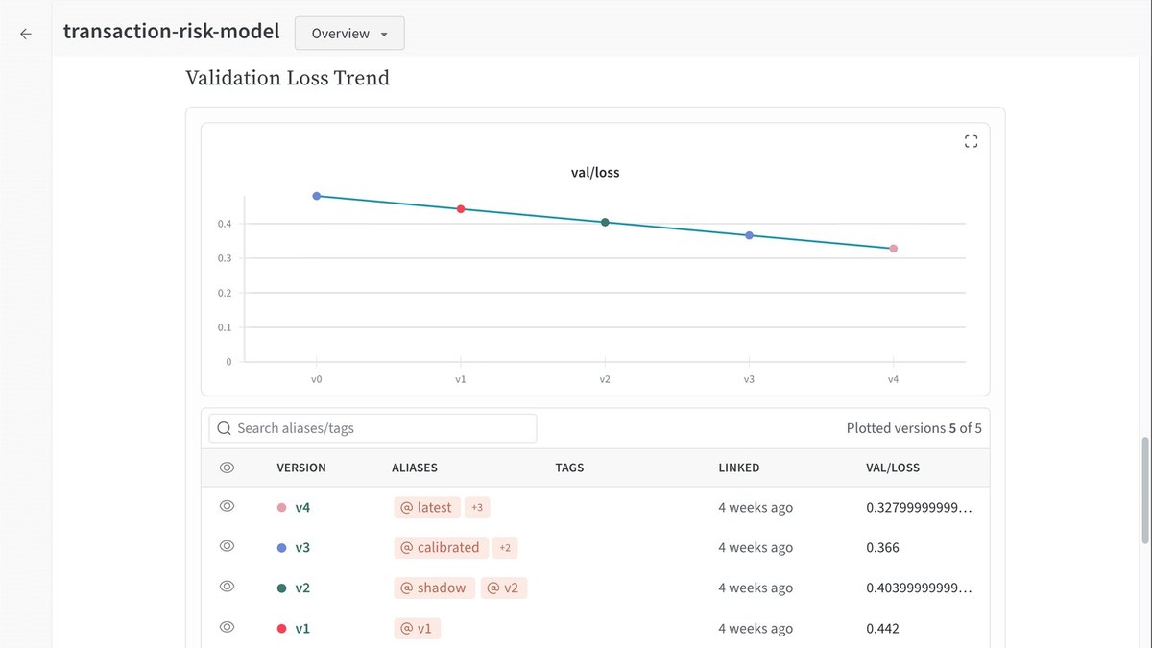Click the VERSION column header
Viewport: 1152px width, 648px height.
tap(301, 468)
